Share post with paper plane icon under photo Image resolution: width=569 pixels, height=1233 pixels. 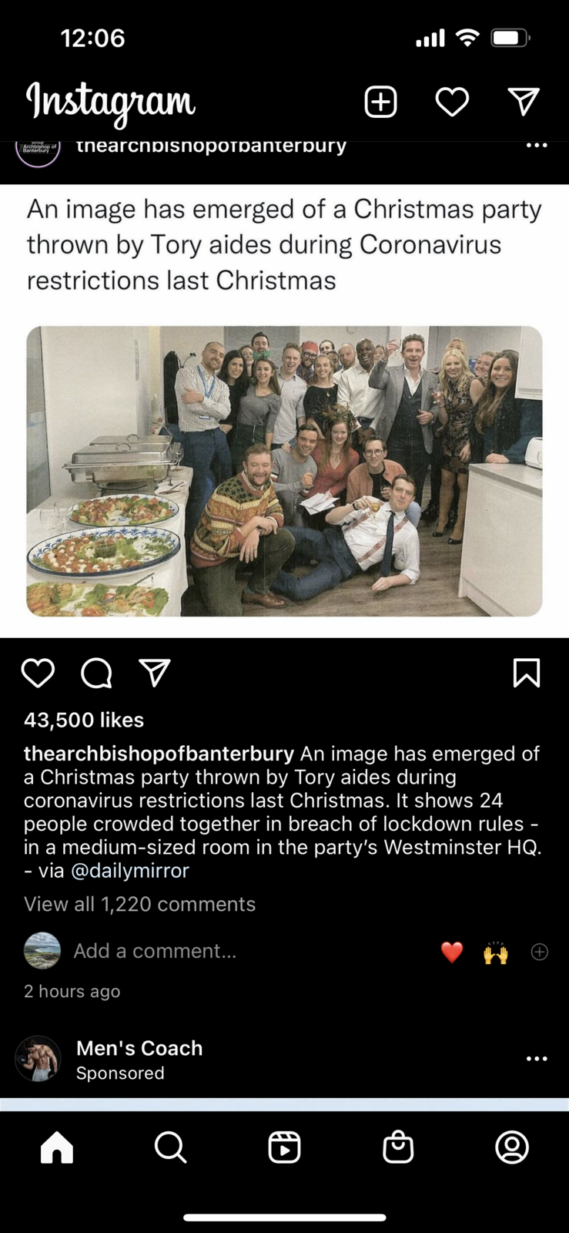tap(155, 673)
